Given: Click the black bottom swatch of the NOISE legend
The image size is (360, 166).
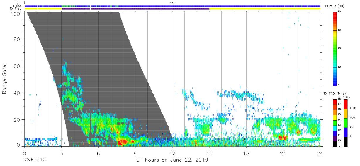Looking at the screenshot, I should [345, 142].
